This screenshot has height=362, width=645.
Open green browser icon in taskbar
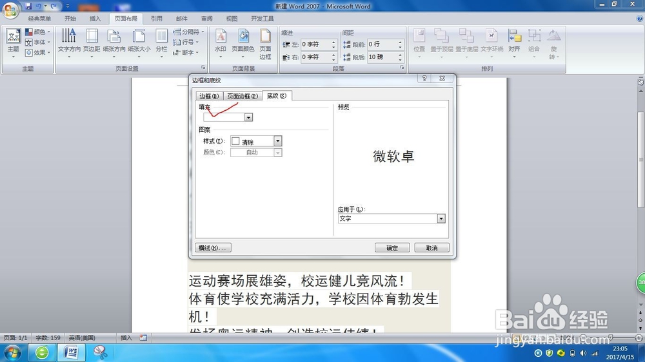click(x=42, y=352)
